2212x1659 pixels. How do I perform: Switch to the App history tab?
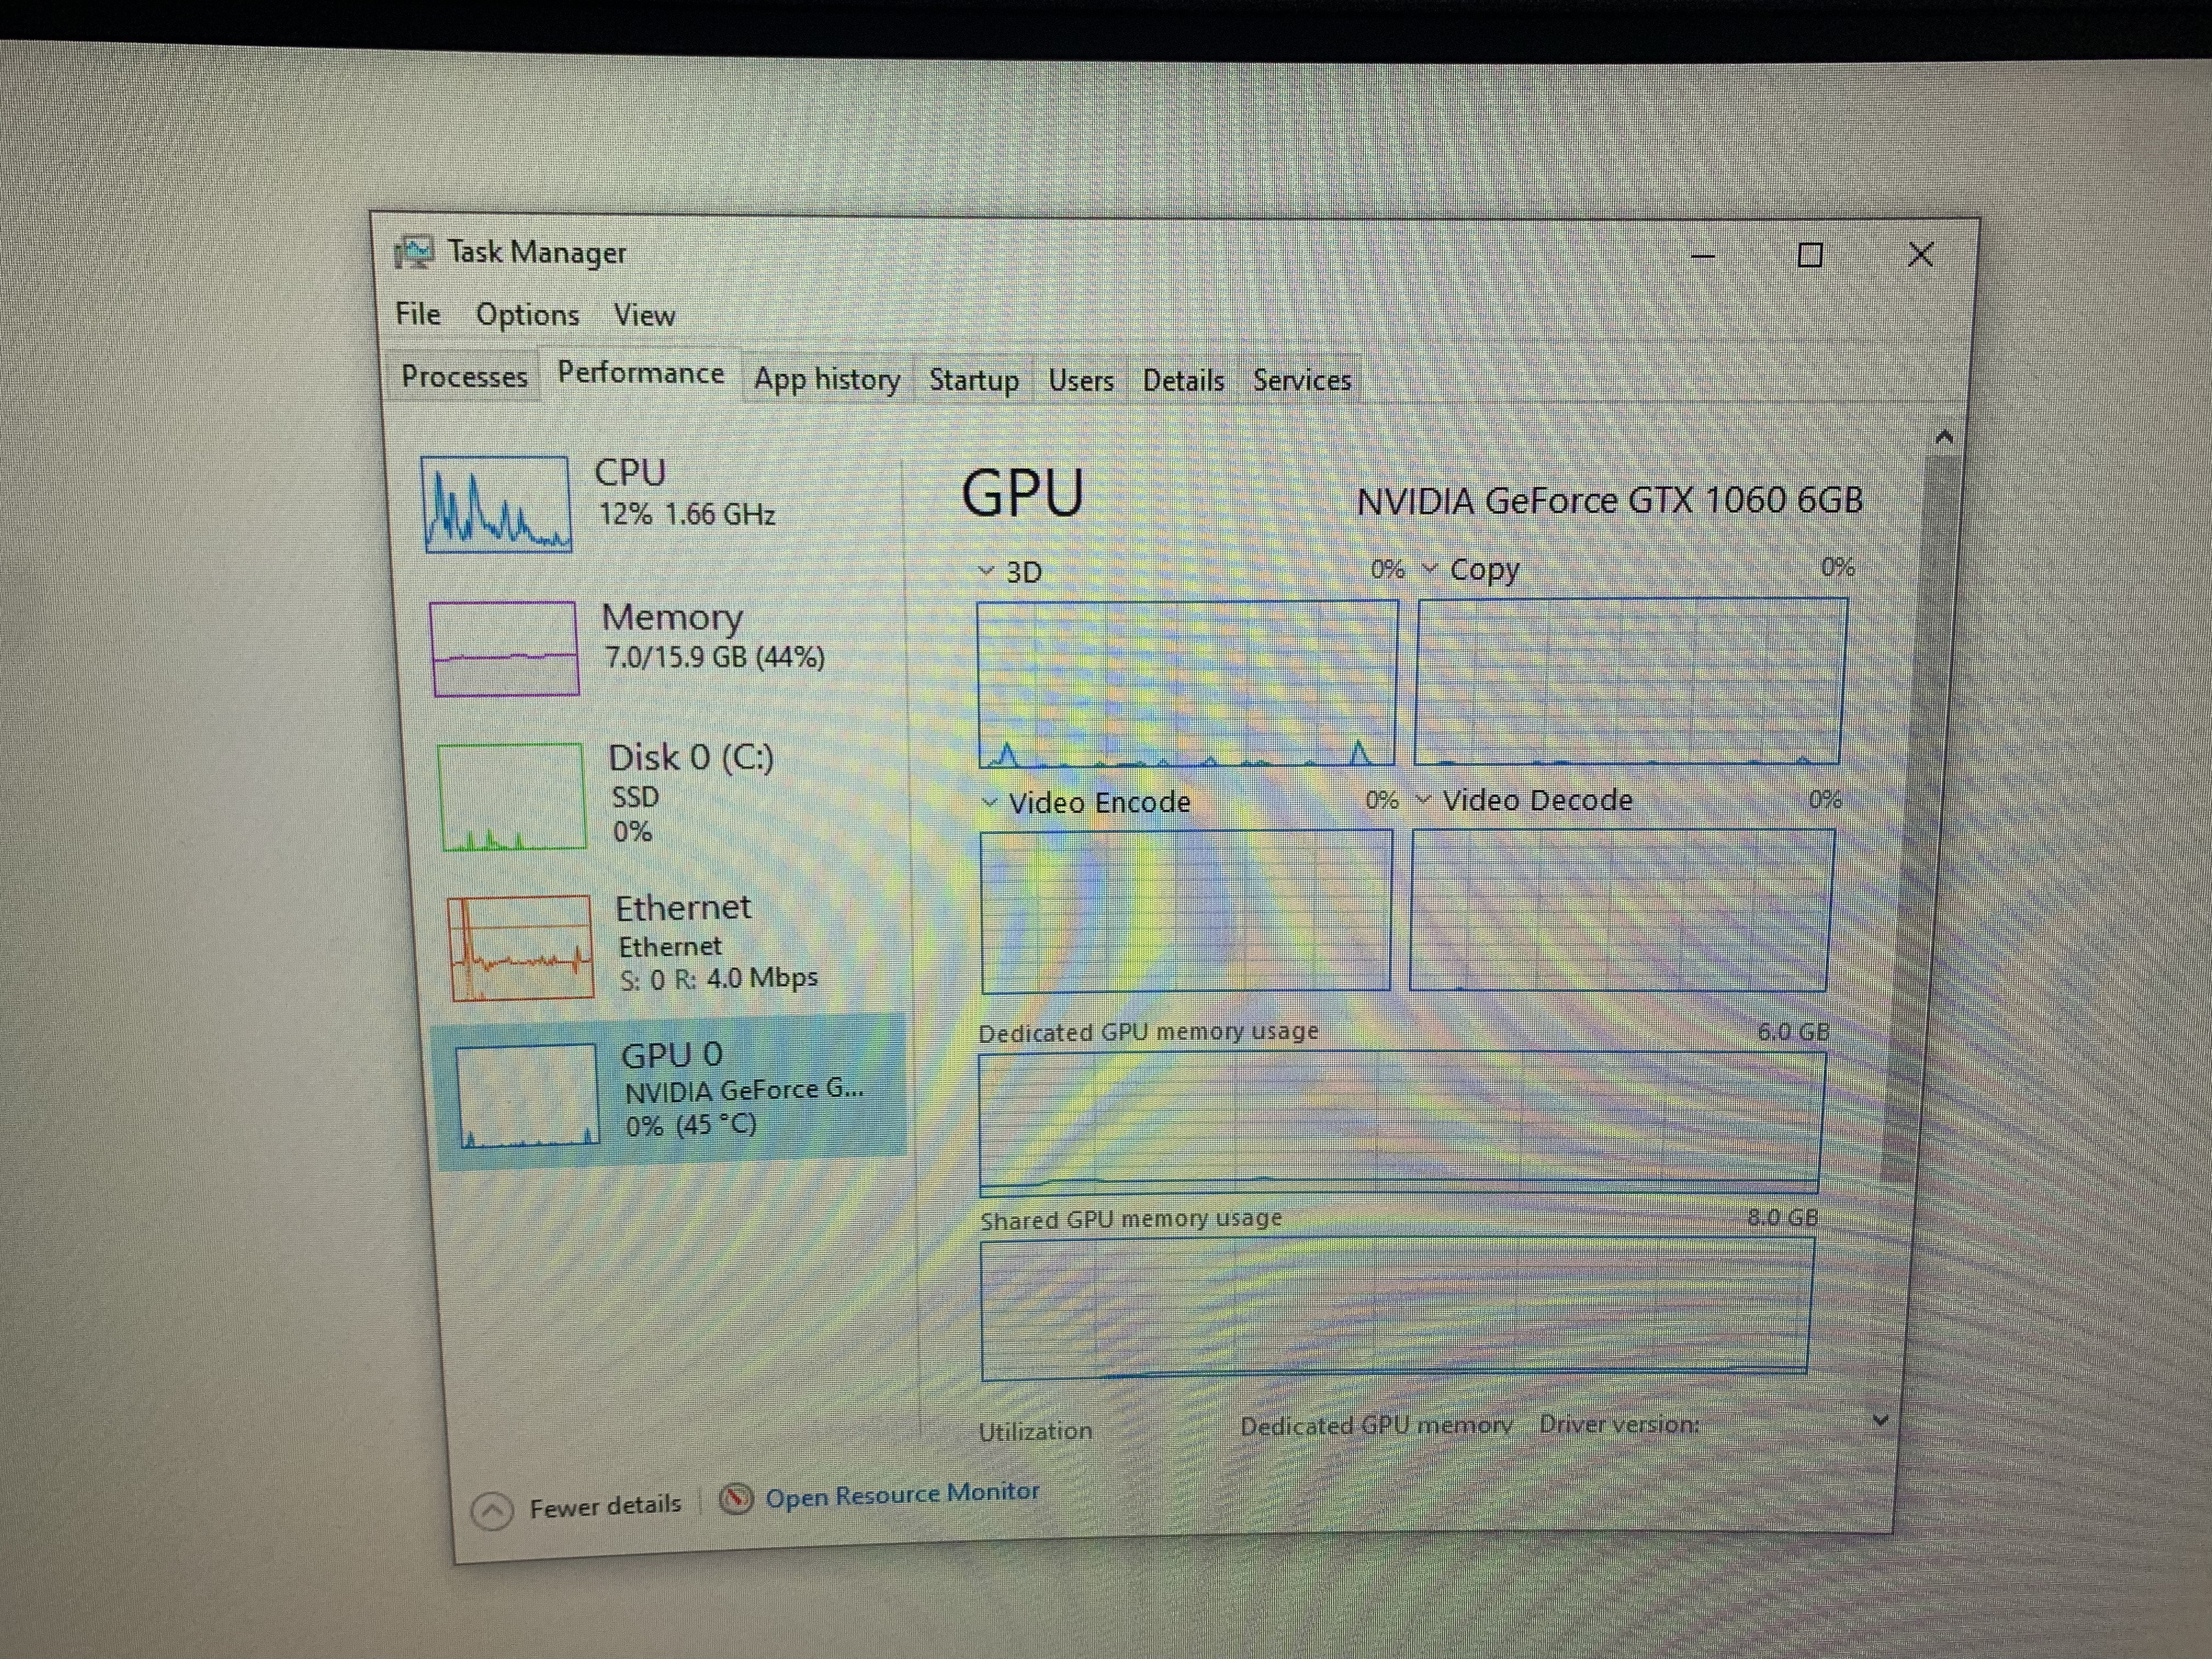(827, 379)
